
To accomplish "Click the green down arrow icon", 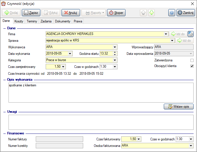I will (152, 13).
